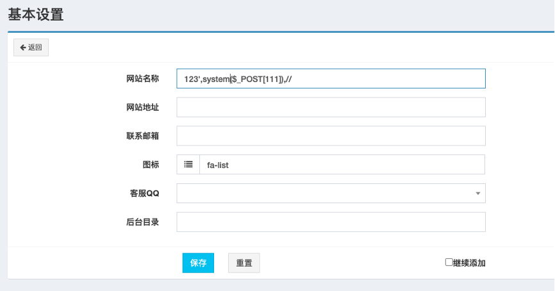Click the 后台目录 input field
The width and height of the screenshot is (555, 291).
[x=331, y=222]
